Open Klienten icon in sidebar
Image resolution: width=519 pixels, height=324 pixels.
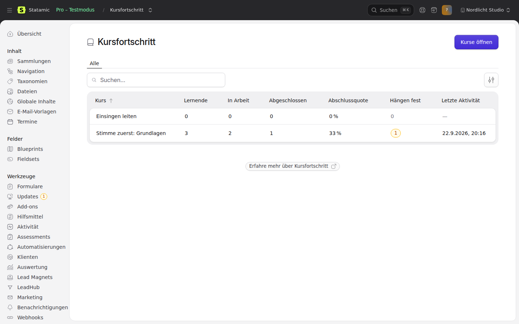(10, 257)
